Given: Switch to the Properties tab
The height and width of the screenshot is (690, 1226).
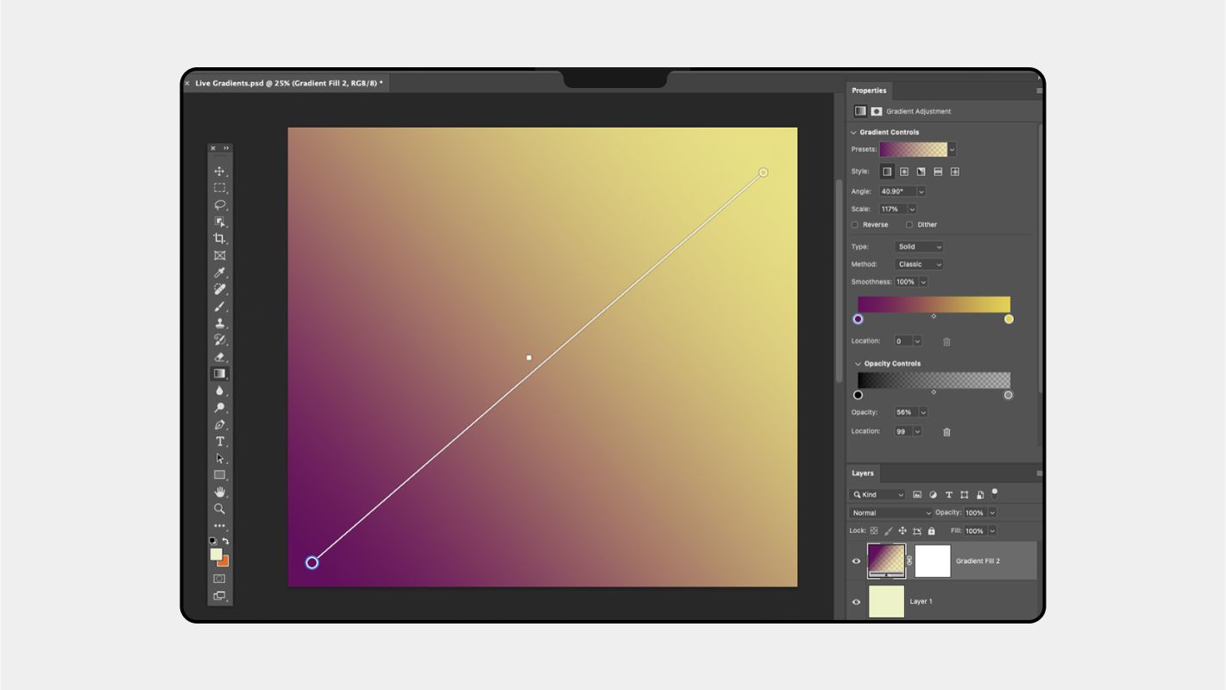Looking at the screenshot, I should (x=870, y=91).
